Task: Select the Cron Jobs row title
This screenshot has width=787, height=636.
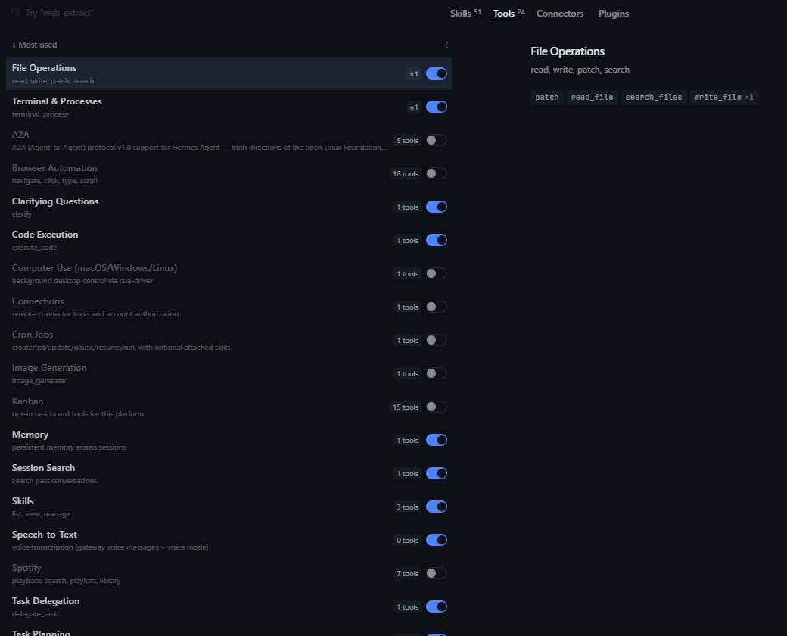Action: (x=33, y=335)
